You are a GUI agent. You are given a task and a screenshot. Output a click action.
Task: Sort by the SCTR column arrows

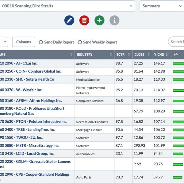point(128,55)
